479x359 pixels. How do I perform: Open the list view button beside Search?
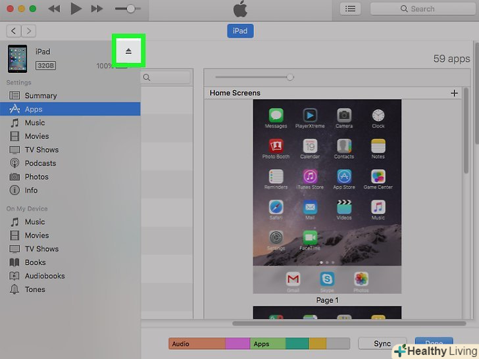[x=350, y=9]
